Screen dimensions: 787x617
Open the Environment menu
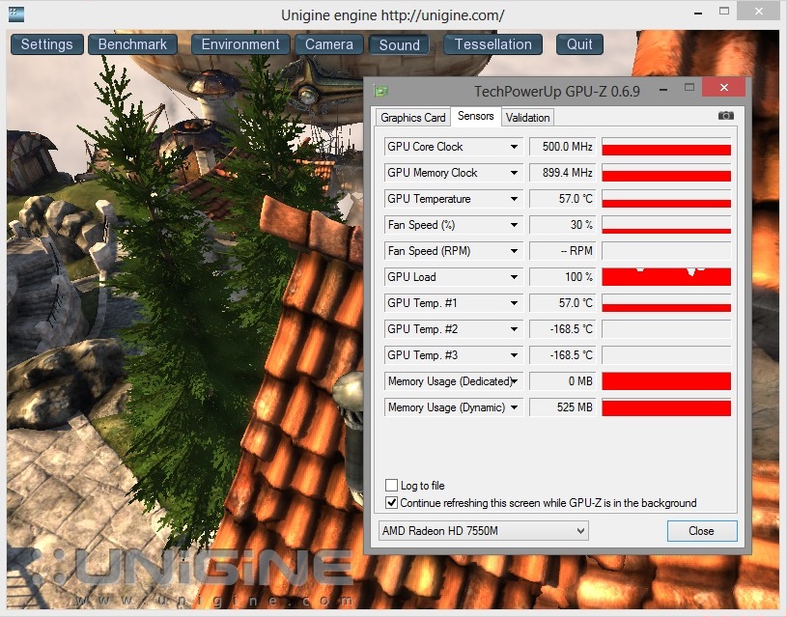tap(240, 44)
